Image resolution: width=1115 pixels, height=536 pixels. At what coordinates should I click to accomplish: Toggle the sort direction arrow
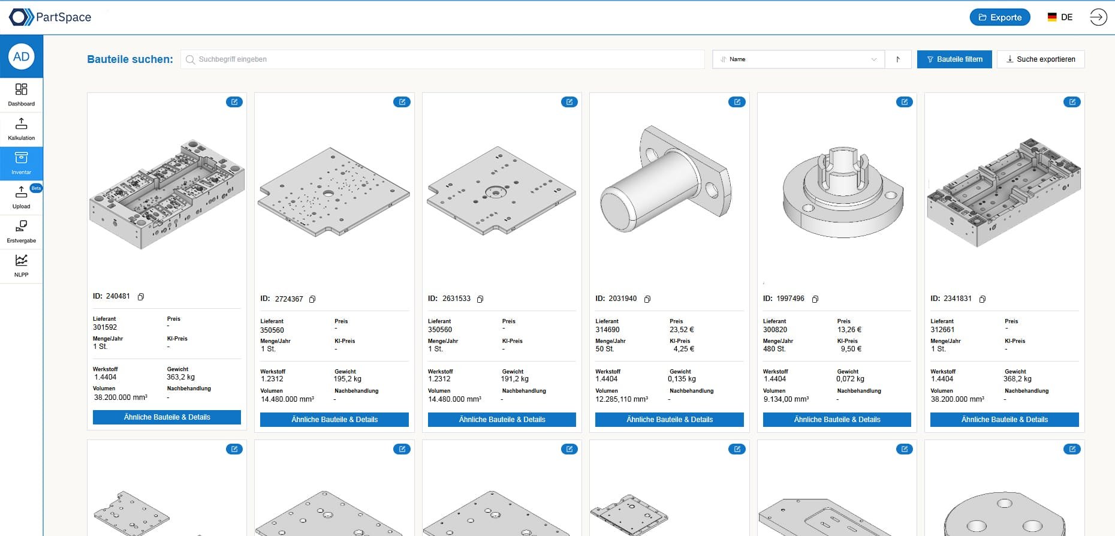898,59
